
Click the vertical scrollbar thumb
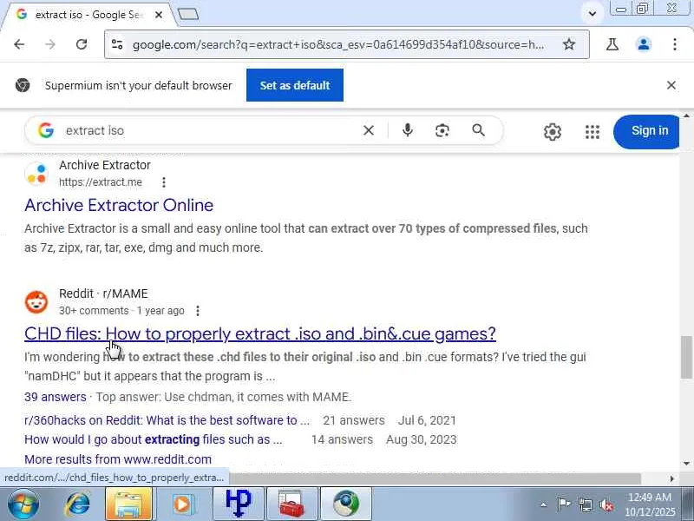[686, 357]
